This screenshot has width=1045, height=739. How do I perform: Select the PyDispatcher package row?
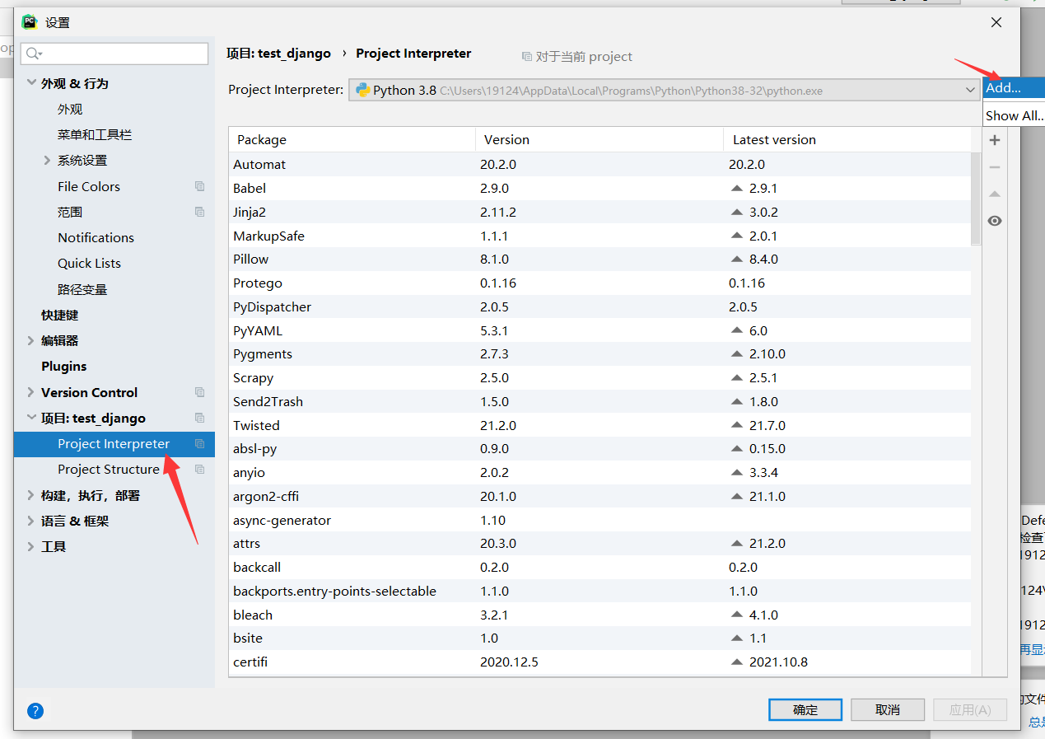[599, 306]
